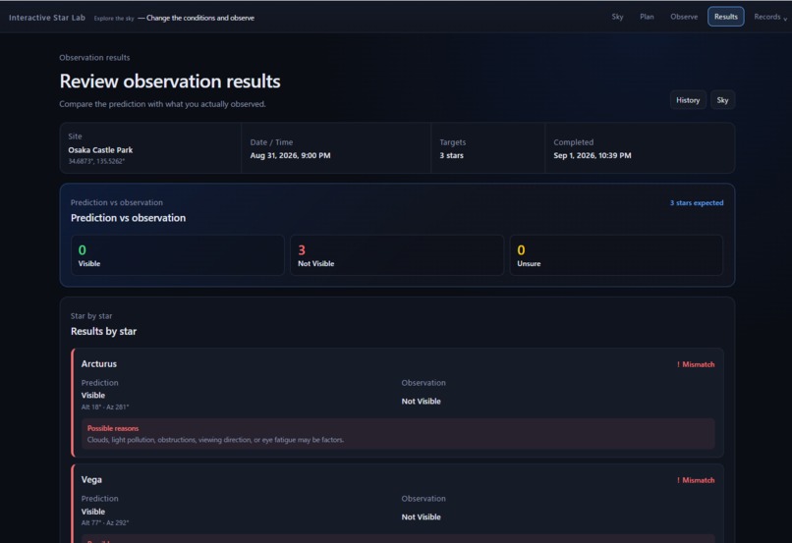Click Vega observation 'Not Visible' value

[422, 516]
